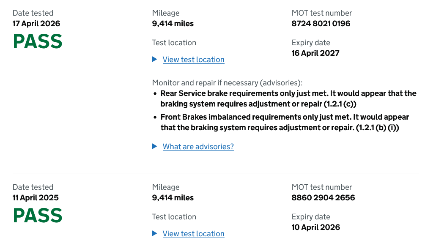Click the Date tested label for 17 April 2026
This screenshot has height=246, width=425.
click(x=33, y=13)
